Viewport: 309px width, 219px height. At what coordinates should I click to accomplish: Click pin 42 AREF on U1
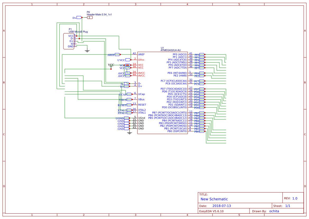point(135,55)
